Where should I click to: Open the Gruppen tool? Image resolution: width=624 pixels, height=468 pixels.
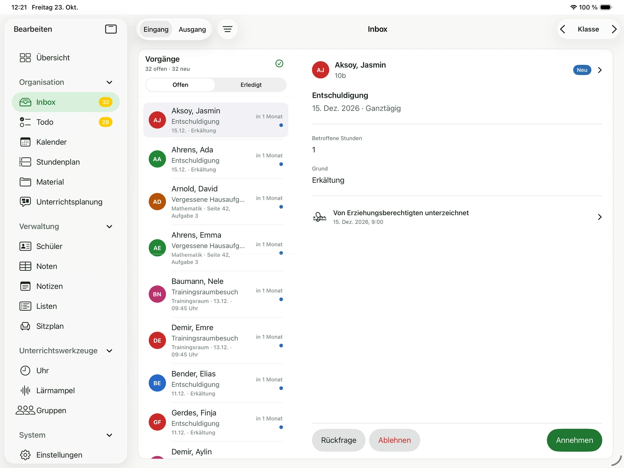(x=66, y=410)
